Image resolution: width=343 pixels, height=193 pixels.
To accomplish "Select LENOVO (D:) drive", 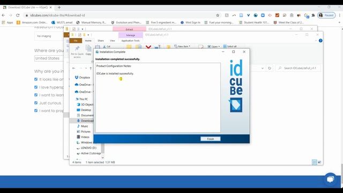I will point(86,148).
